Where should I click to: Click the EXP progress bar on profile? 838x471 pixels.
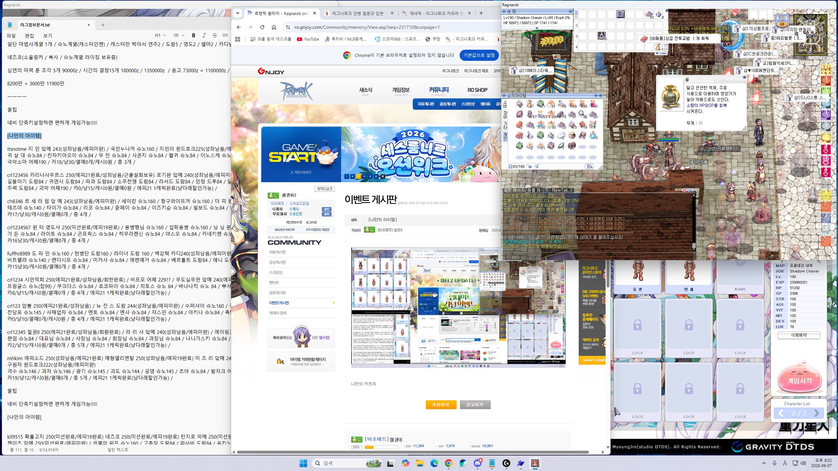click(381, 447)
